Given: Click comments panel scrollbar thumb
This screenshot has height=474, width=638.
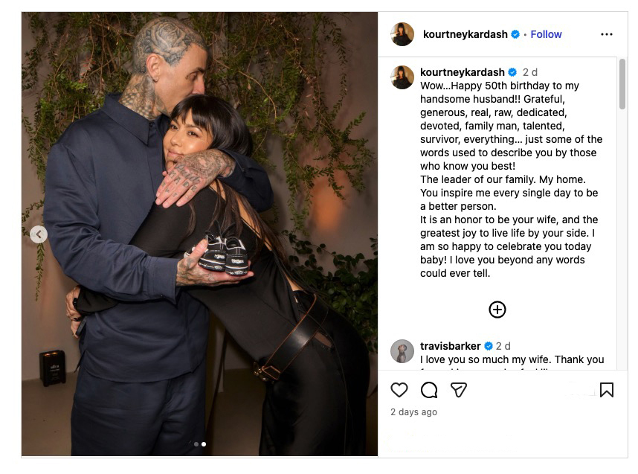Looking at the screenshot, I should pos(622,84).
